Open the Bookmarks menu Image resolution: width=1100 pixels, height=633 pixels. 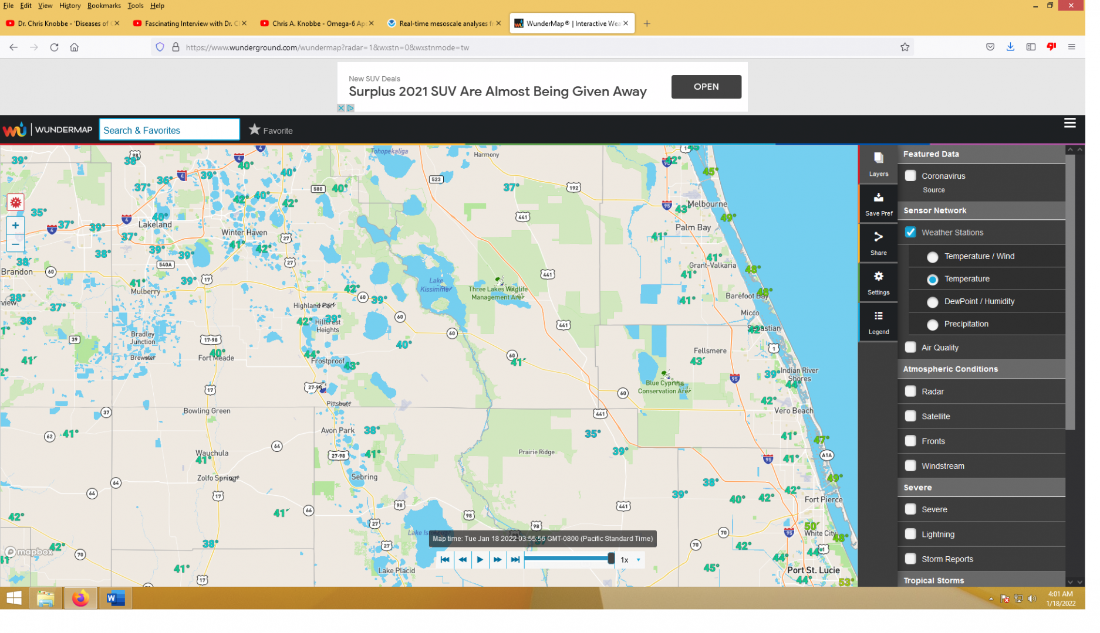point(105,6)
